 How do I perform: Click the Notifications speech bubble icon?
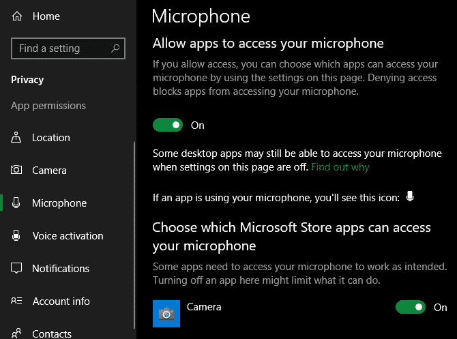click(16, 268)
